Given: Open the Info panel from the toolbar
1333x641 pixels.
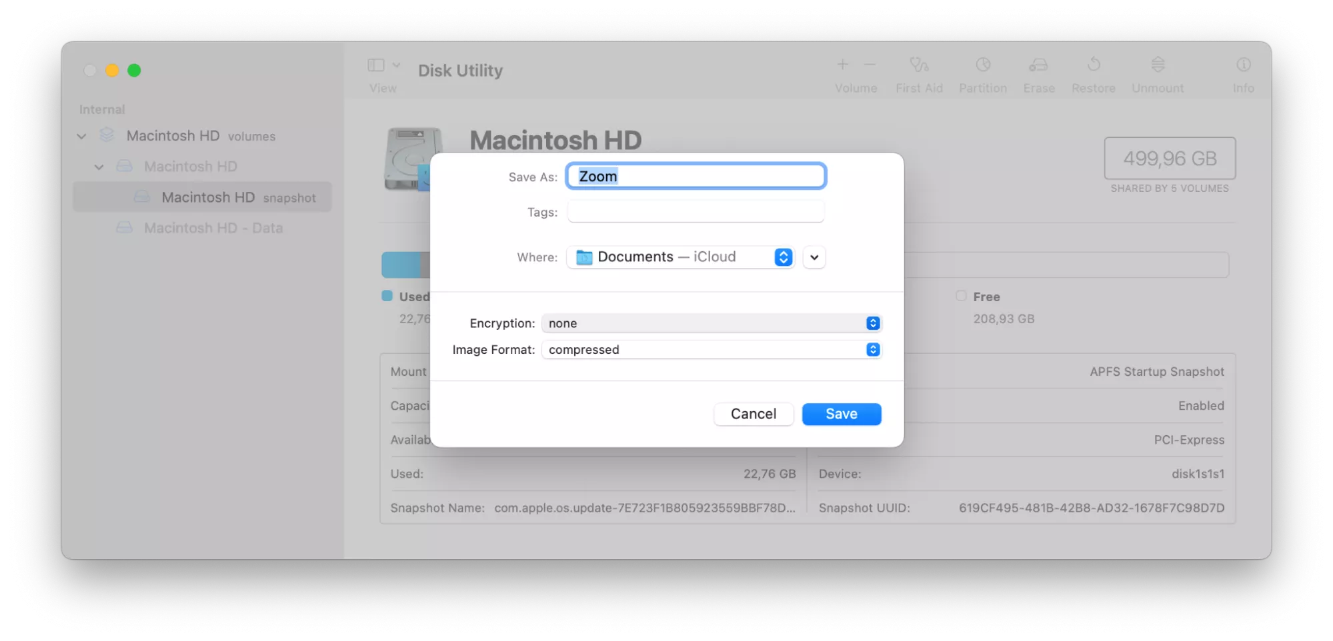Looking at the screenshot, I should 1243,73.
